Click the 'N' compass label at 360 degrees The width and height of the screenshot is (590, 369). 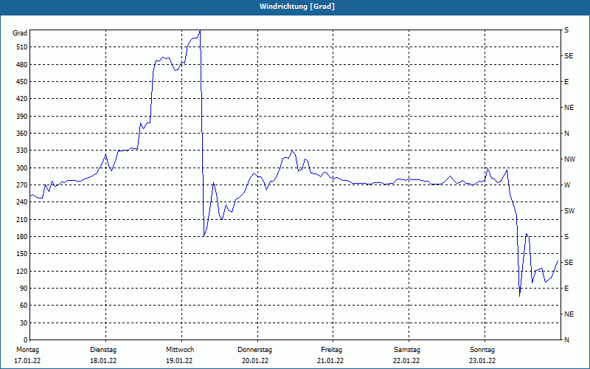tap(566, 134)
